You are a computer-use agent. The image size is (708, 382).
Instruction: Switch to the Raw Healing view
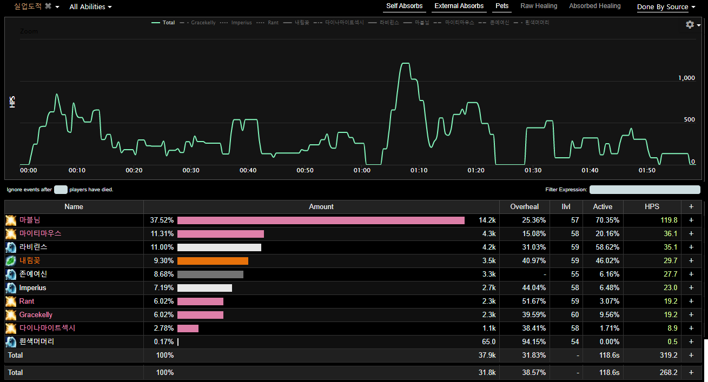pyautogui.click(x=539, y=6)
